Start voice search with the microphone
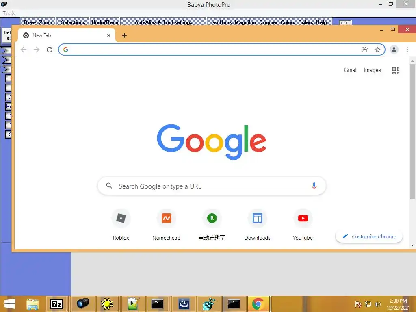The width and height of the screenshot is (416, 312). [314, 186]
